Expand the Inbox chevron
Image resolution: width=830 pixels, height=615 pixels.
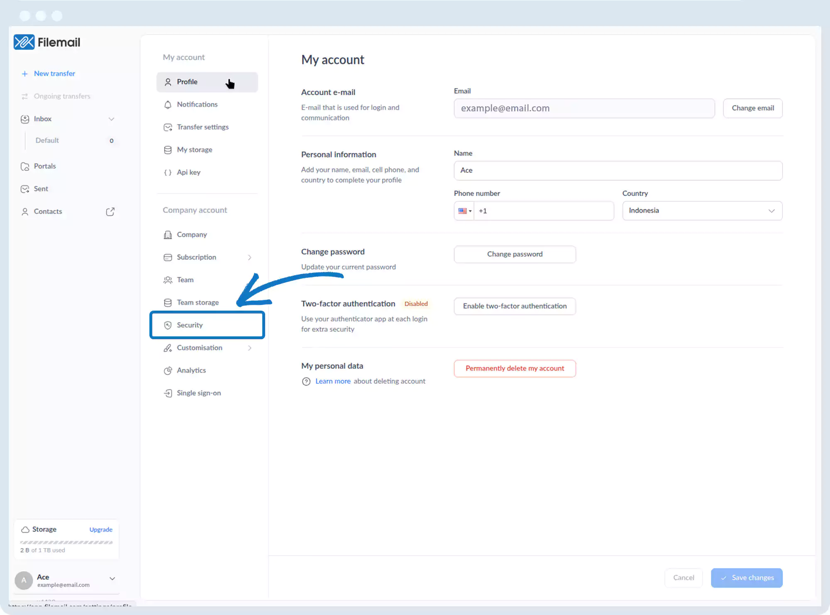point(111,119)
